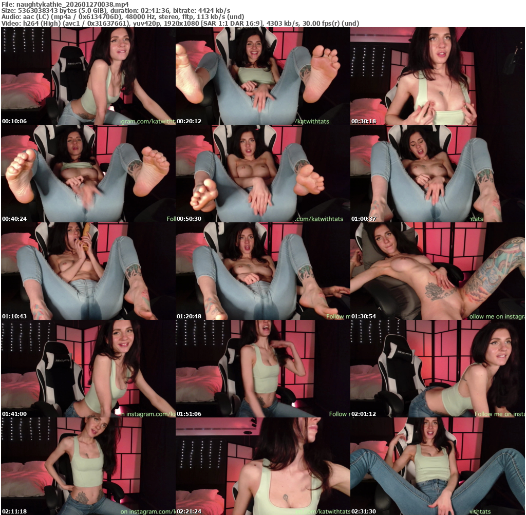This screenshot has height=515, width=526.
Task: Select the frame at 01:20:48
Action: (262, 271)
